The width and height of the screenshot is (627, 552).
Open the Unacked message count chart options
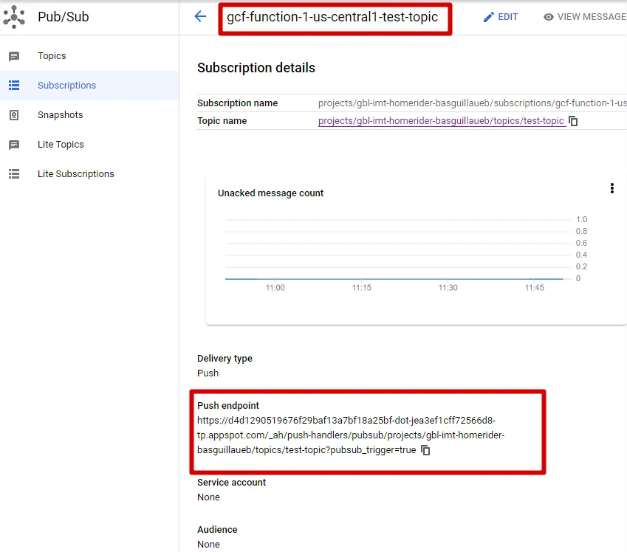611,188
